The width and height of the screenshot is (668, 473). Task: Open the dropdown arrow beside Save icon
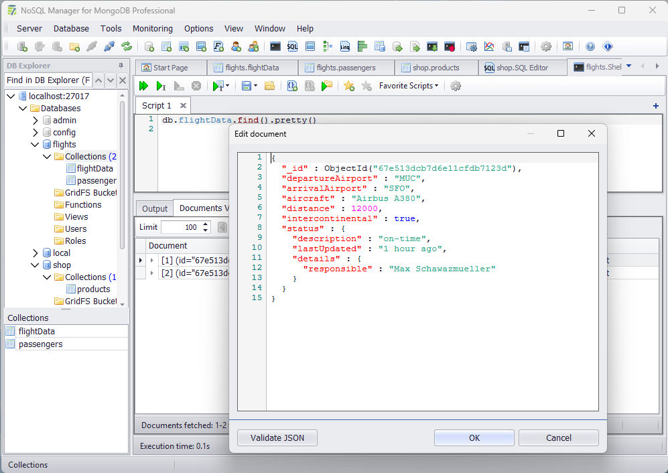pos(256,86)
